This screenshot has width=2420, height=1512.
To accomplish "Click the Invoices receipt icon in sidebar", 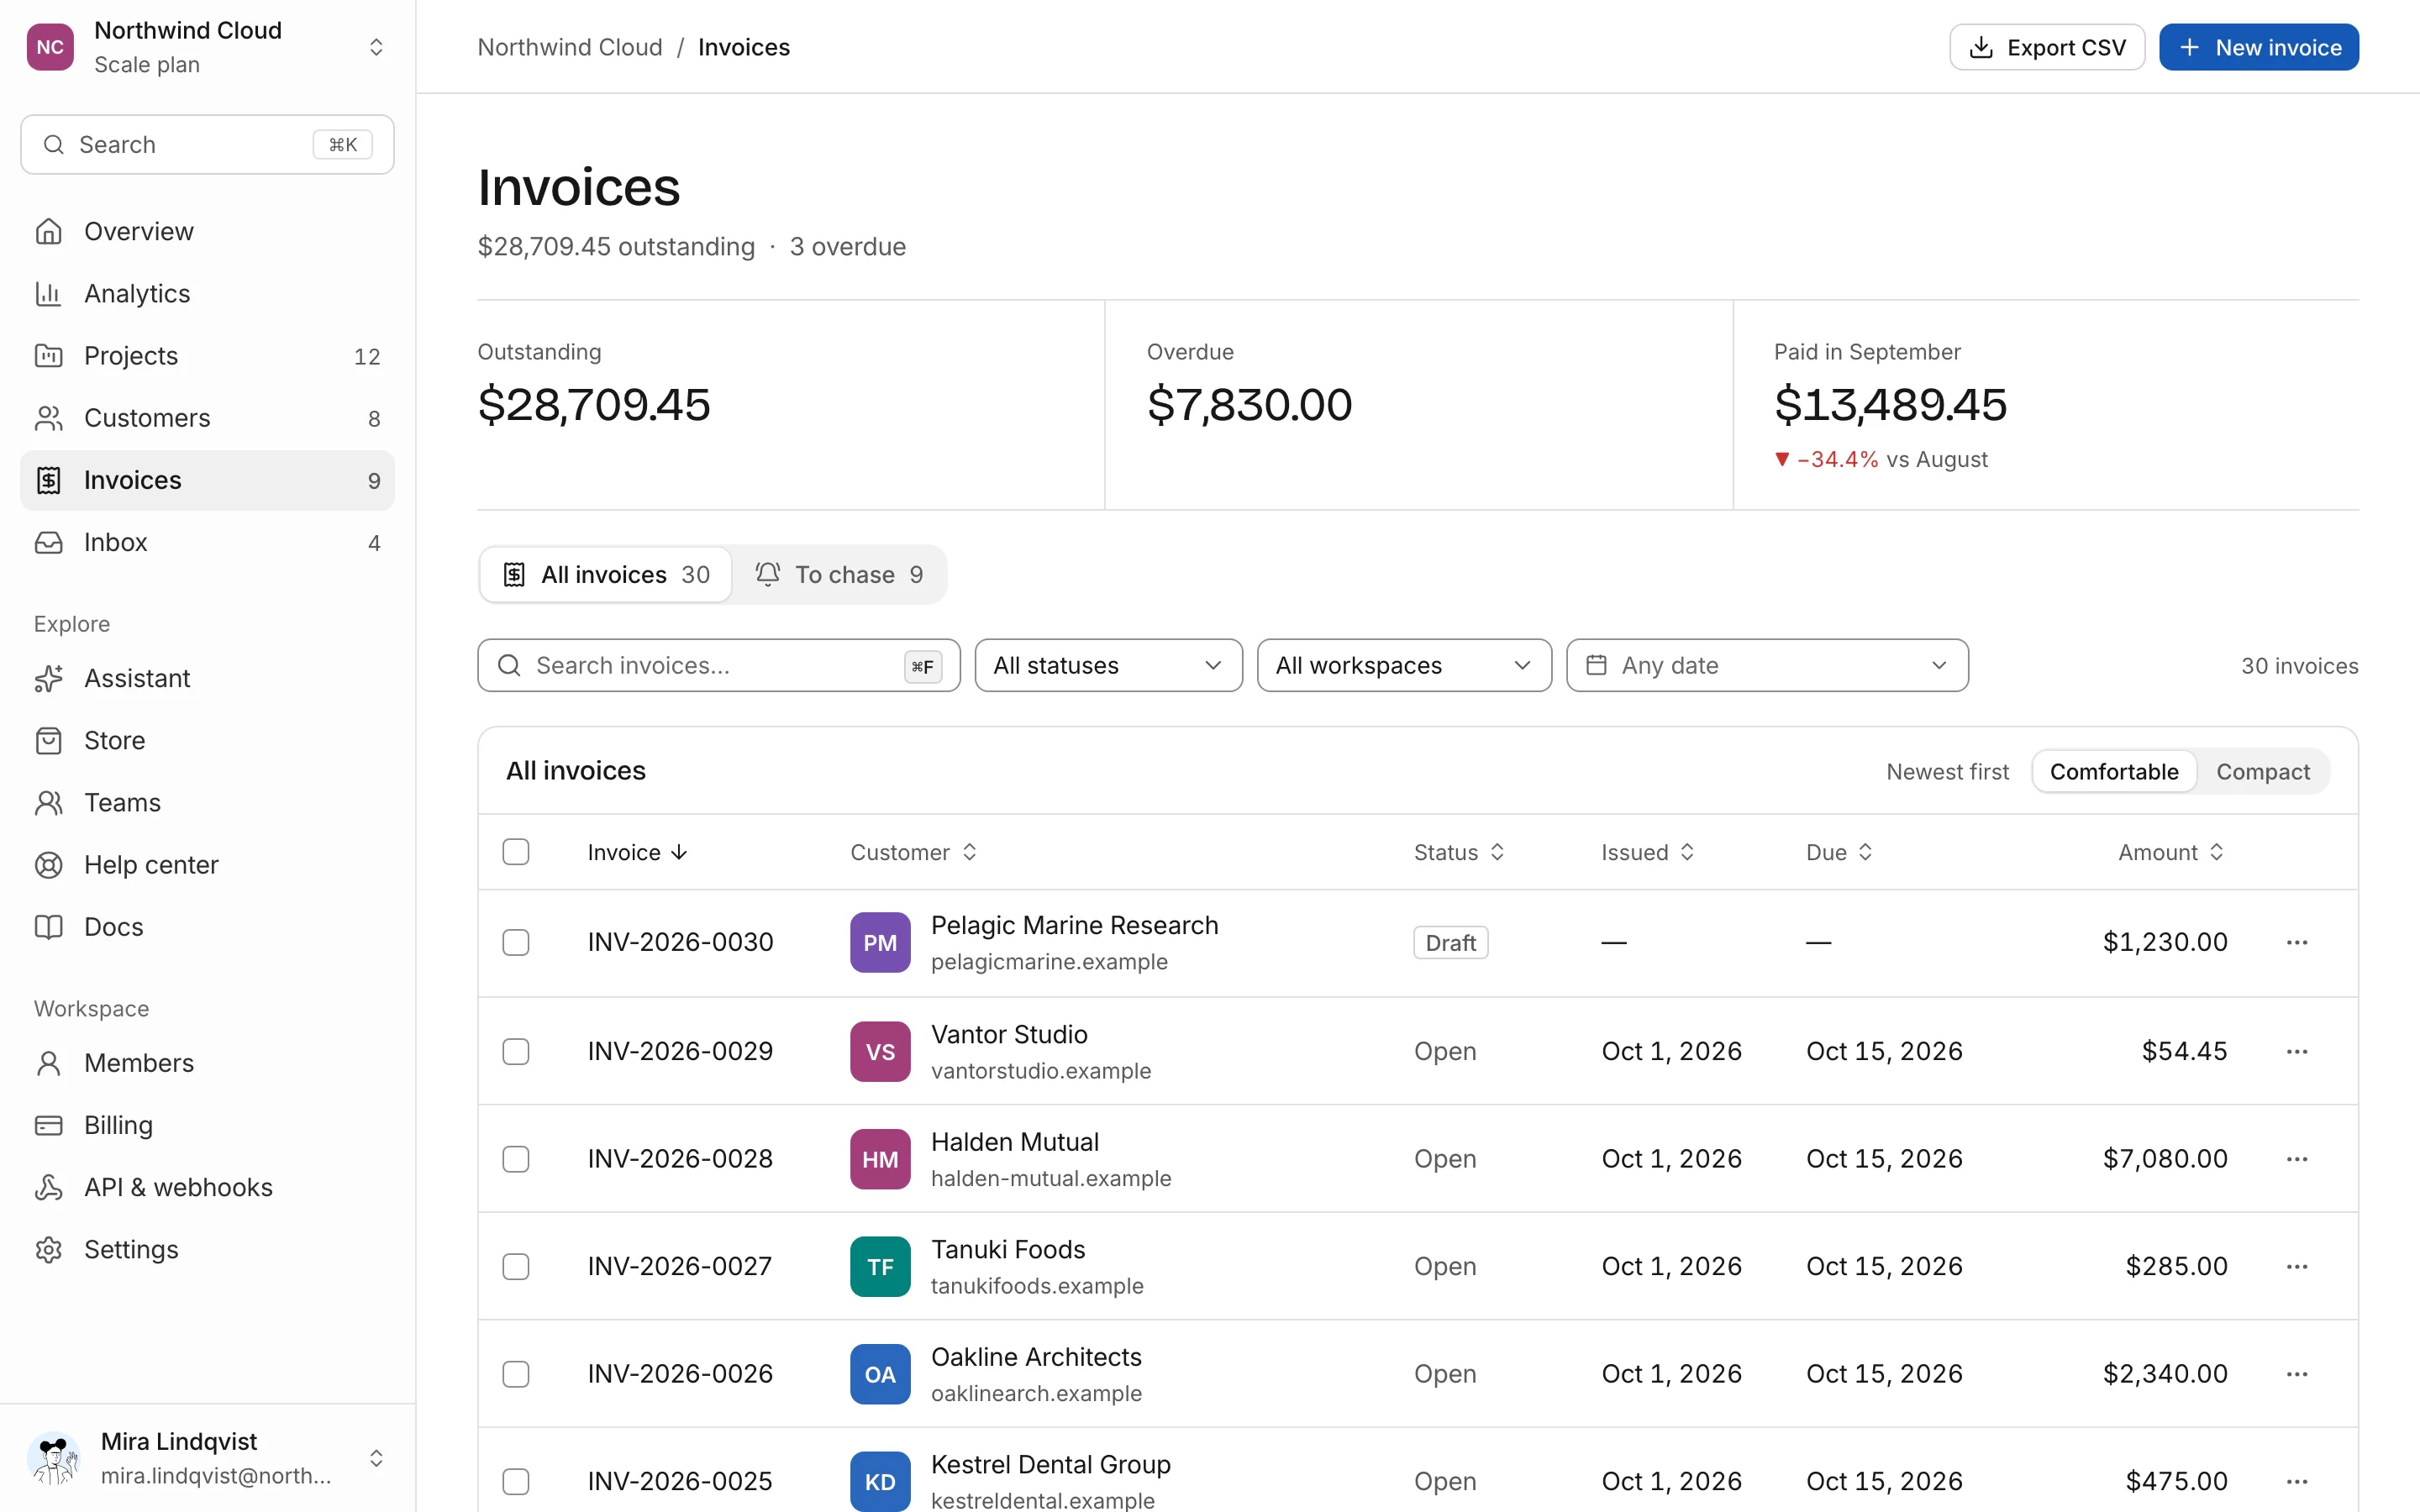I will pyautogui.click(x=48, y=480).
